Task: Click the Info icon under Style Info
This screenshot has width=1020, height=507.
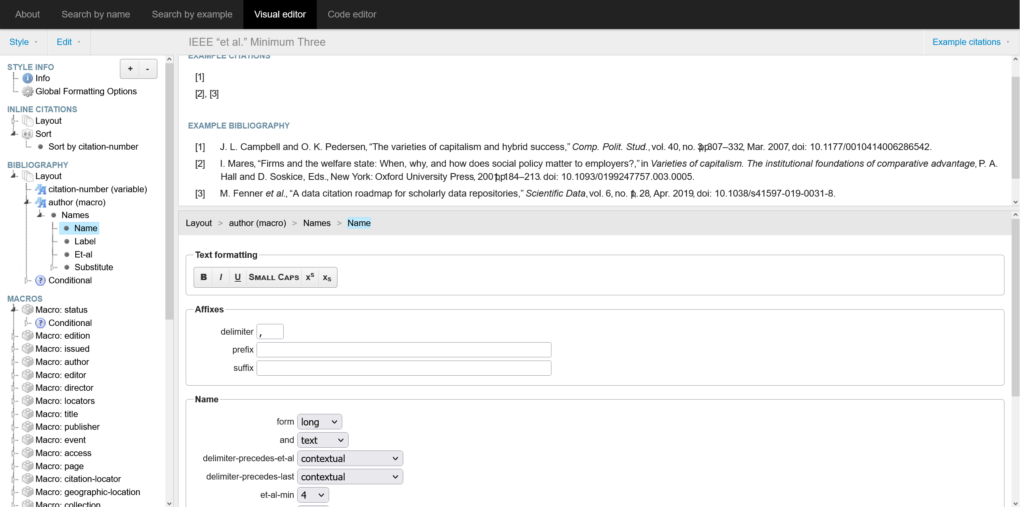Action: tap(27, 78)
